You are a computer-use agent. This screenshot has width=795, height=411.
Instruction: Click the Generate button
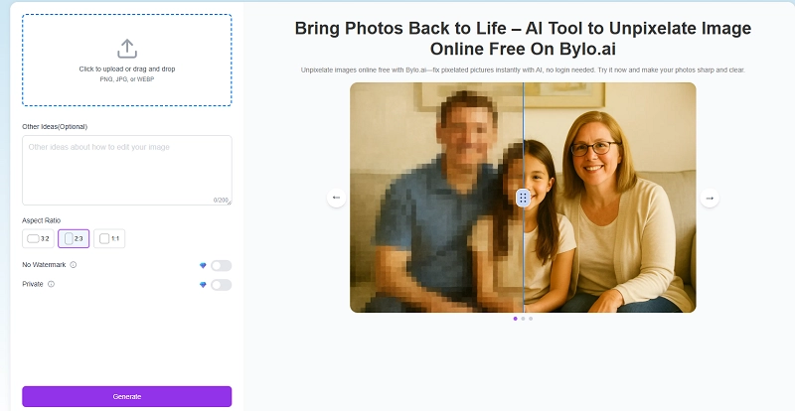tap(127, 396)
